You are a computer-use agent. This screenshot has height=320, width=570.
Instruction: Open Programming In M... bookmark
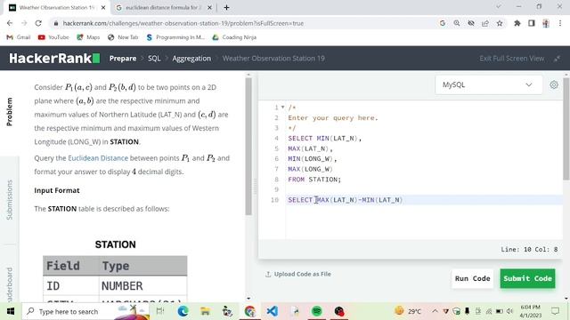[x=175, y=37]
